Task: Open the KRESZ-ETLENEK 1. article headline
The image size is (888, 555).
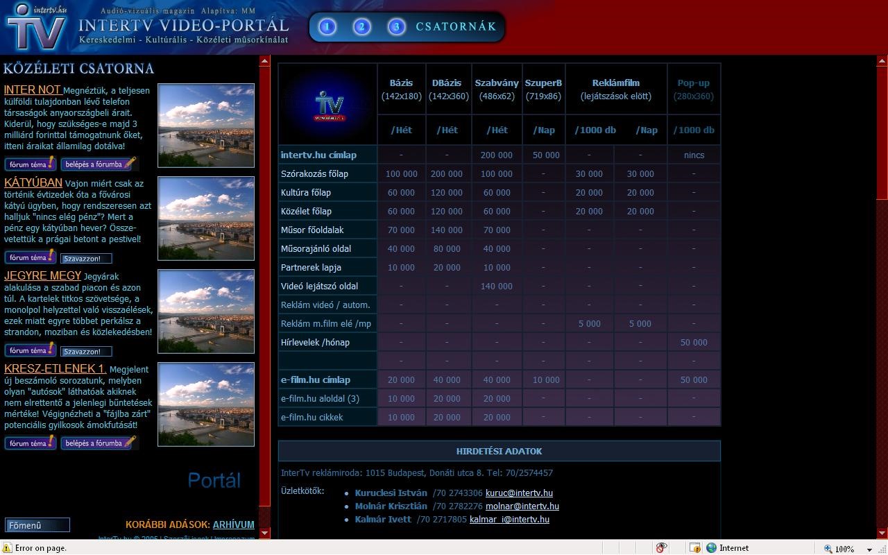Action: (55, 368)
